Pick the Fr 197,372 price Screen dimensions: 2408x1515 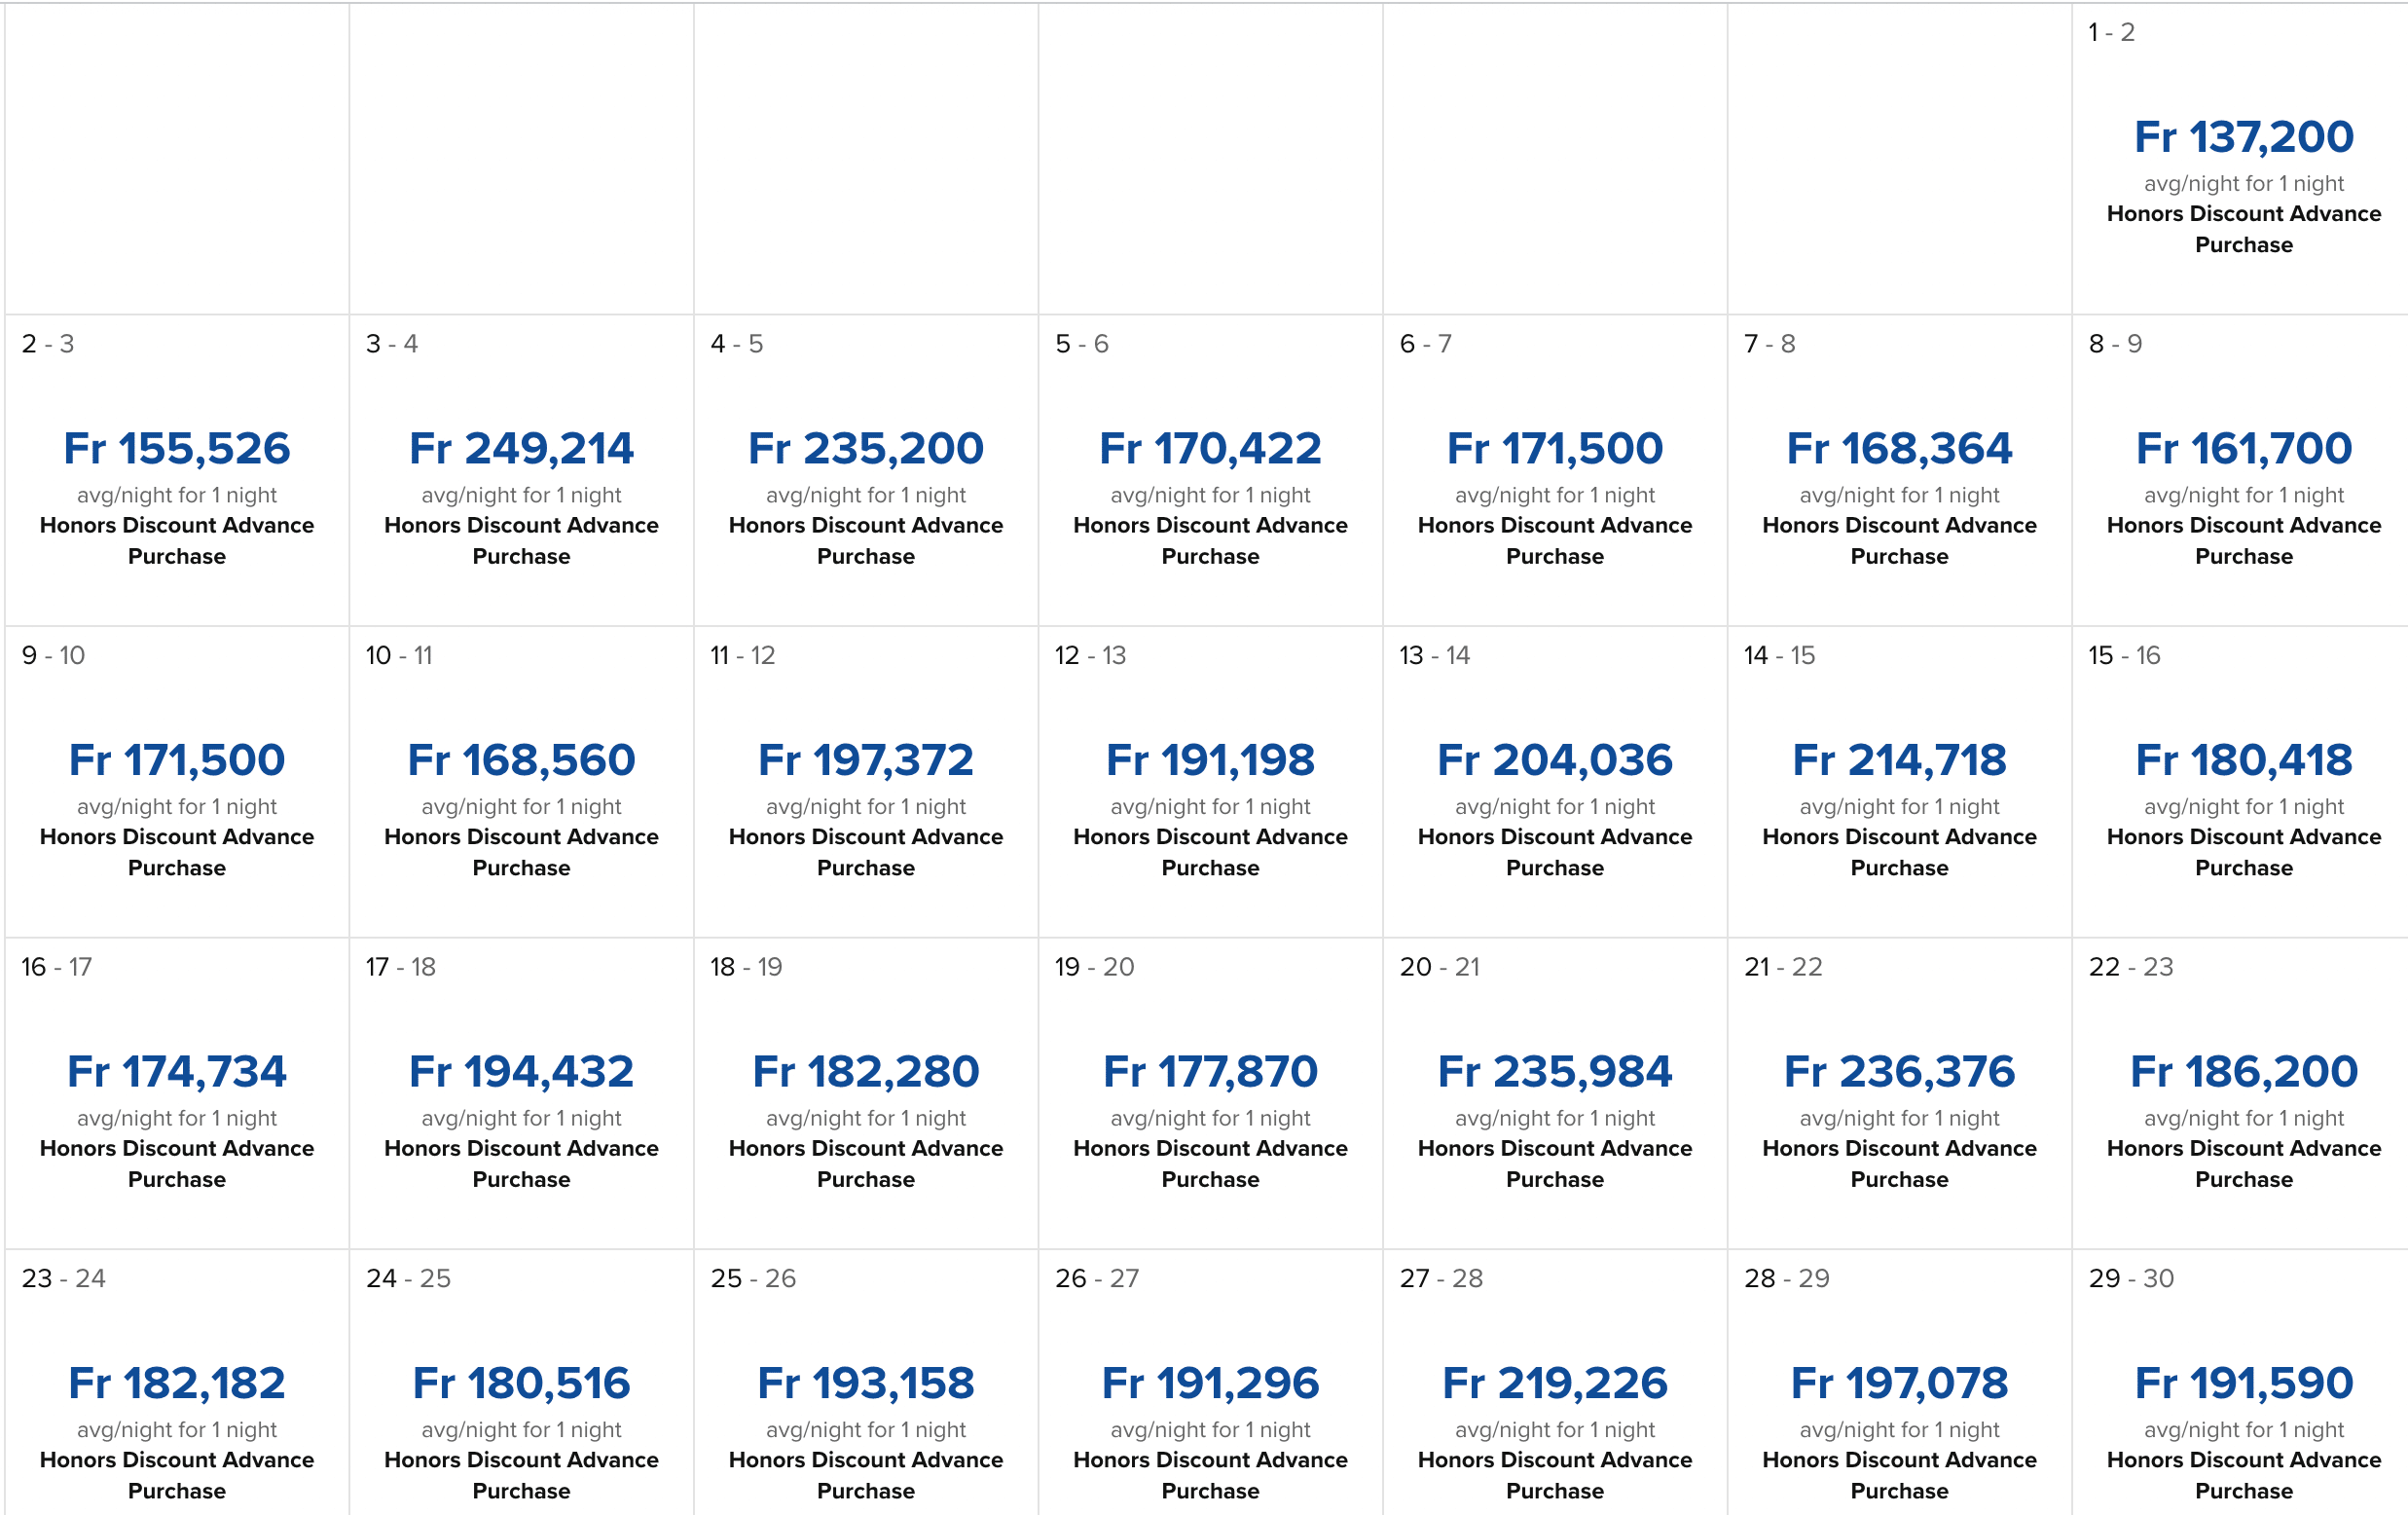point(865,760)
